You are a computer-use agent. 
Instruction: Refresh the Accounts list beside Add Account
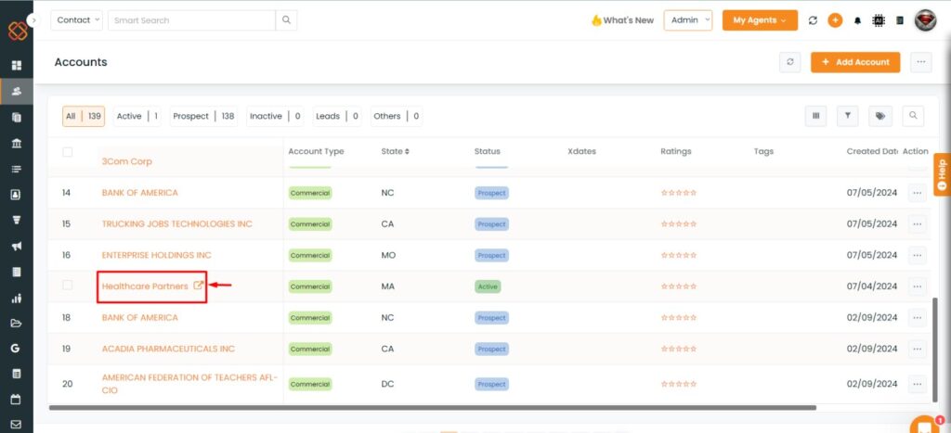789,62
